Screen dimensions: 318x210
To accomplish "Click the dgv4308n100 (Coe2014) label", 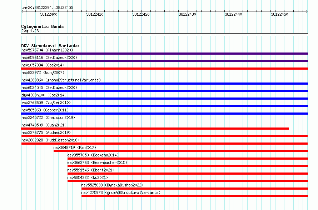I will coord(44,95).
